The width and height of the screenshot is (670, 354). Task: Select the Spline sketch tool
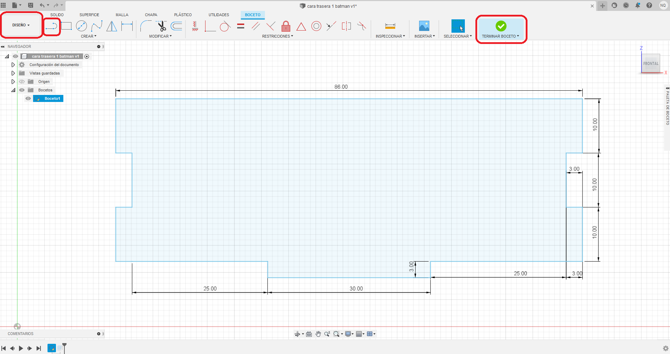(x=96, y=26)
